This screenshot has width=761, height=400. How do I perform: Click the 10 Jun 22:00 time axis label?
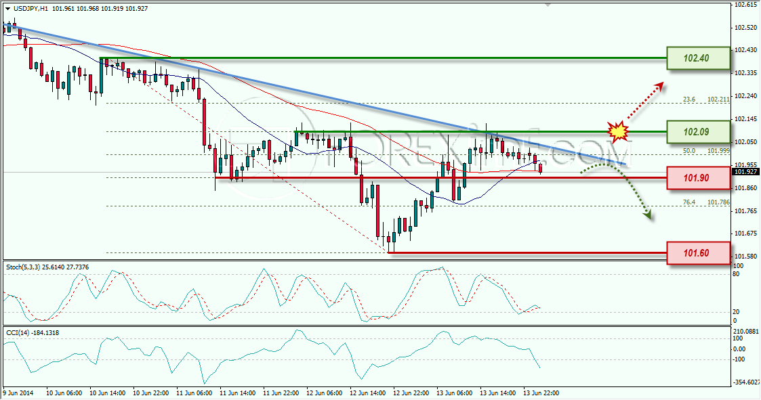[x=150, y=393]
